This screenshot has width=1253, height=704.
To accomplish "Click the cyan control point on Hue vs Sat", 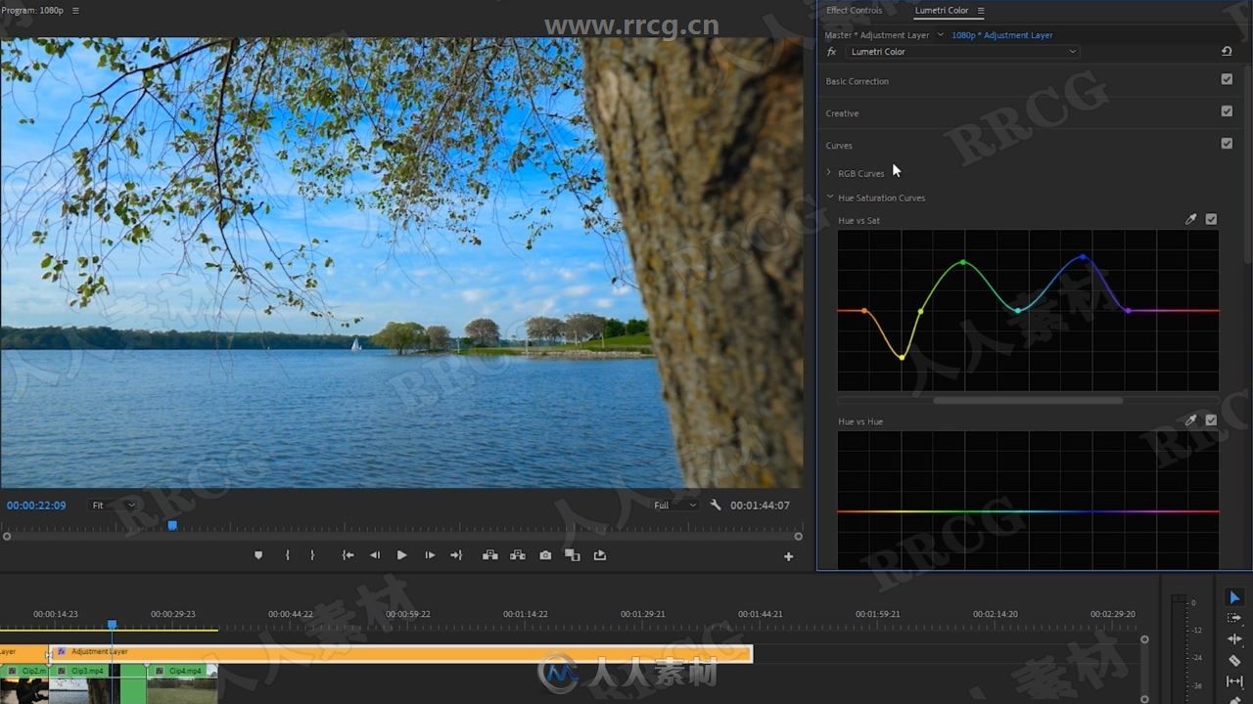I will (1018, 311).
